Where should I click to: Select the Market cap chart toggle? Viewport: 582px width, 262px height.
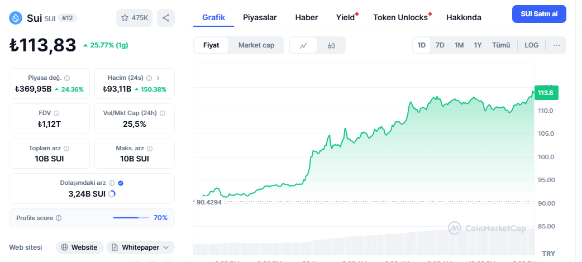(x=256, y=45)
